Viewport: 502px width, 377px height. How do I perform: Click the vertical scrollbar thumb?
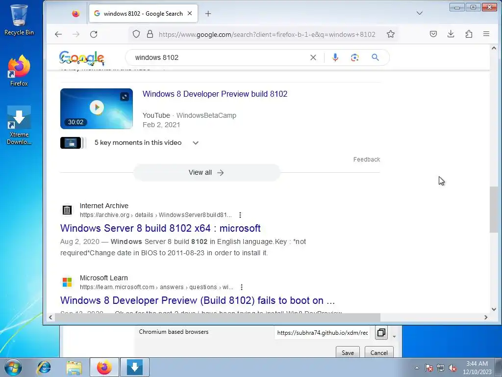click(x=494, y=210)
